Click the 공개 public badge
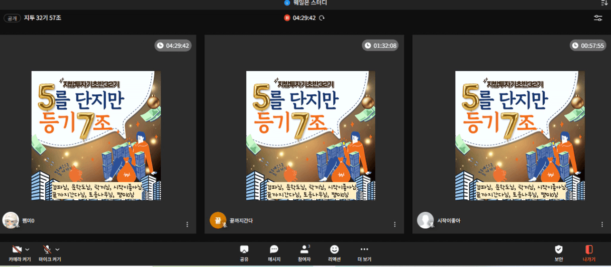The height and width of the screenshot is (267, 611). click(12, 18)
